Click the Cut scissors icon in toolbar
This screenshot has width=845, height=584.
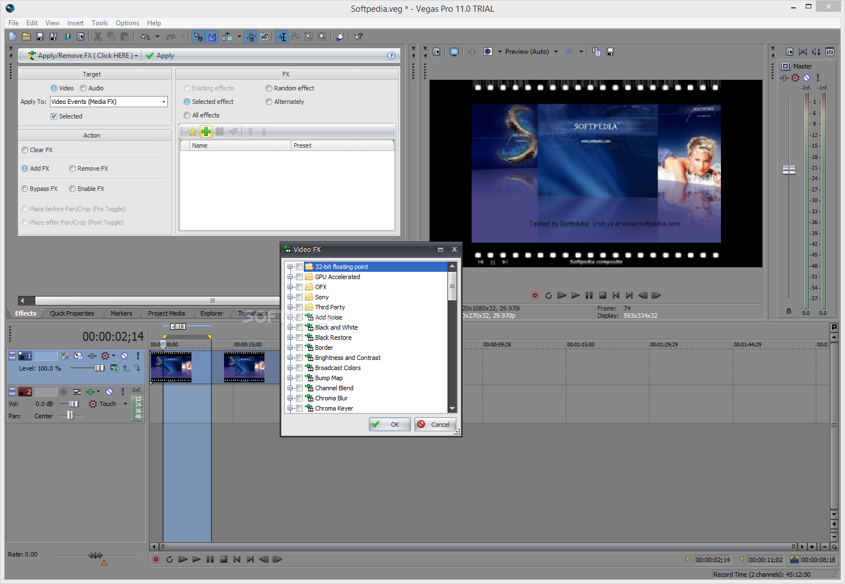click(x=98, y=36)
